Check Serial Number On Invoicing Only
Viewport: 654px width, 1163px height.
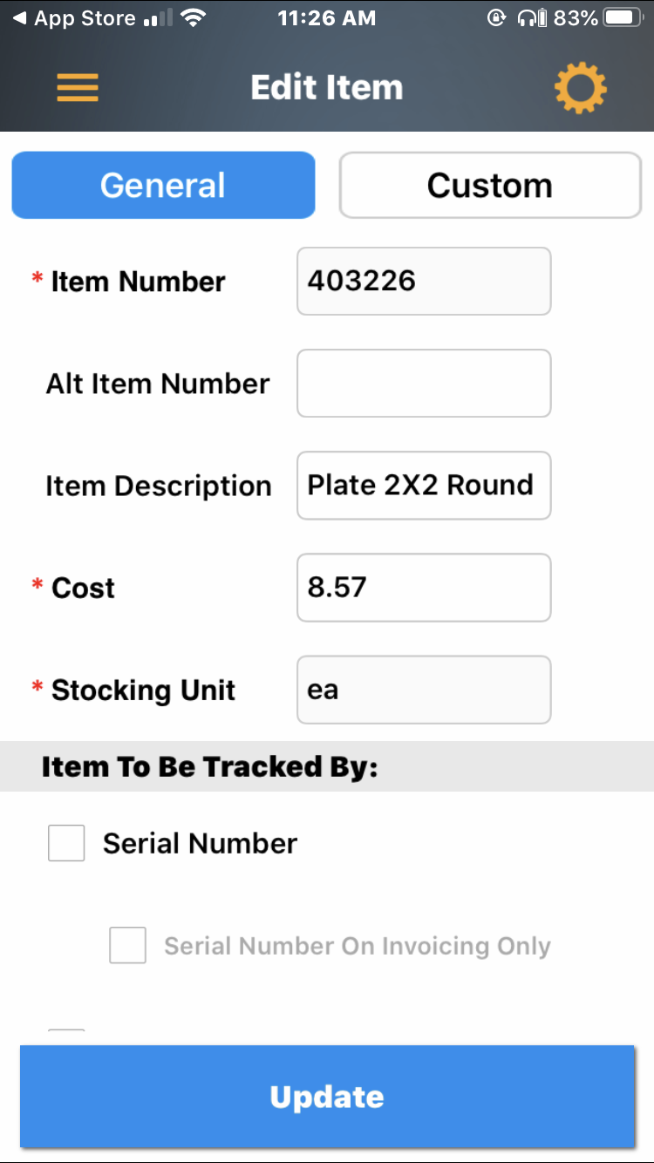(x=127, y=945)
